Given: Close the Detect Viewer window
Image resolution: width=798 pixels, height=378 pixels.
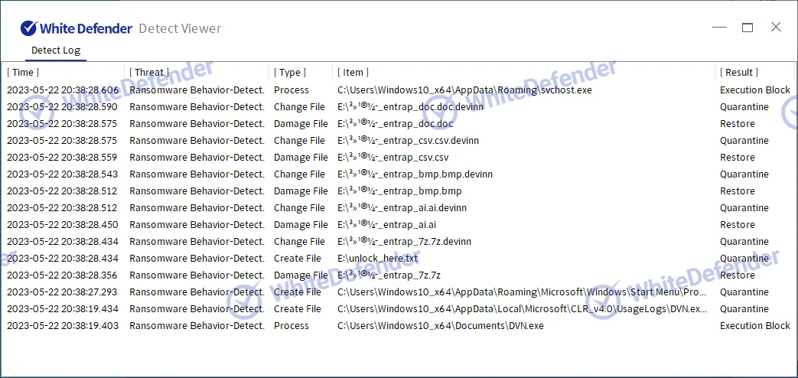Looking at the screenshot, I should 776,28.
